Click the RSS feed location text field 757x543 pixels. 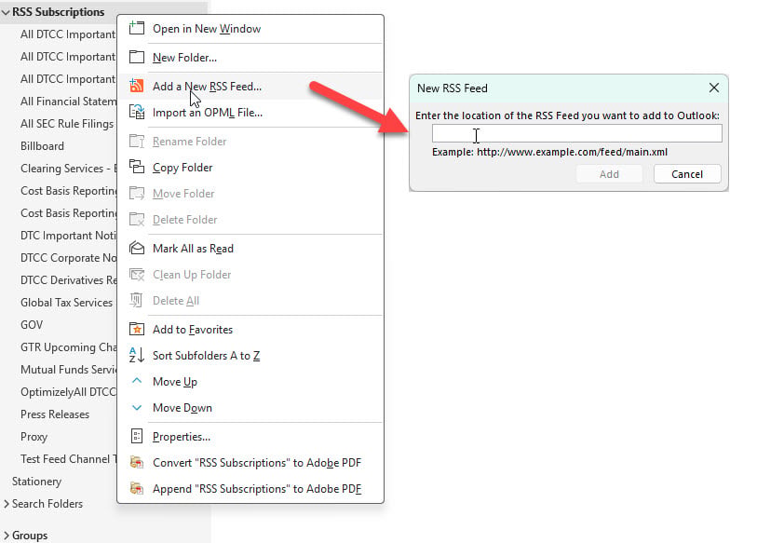[x=577, y=134]
